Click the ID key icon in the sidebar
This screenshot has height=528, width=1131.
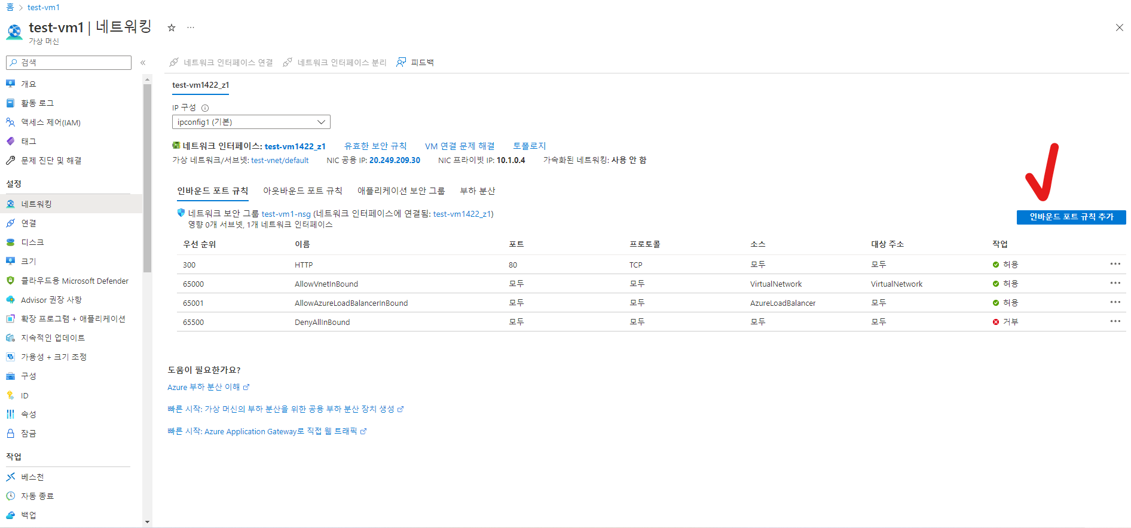click(x=10, y=395)
